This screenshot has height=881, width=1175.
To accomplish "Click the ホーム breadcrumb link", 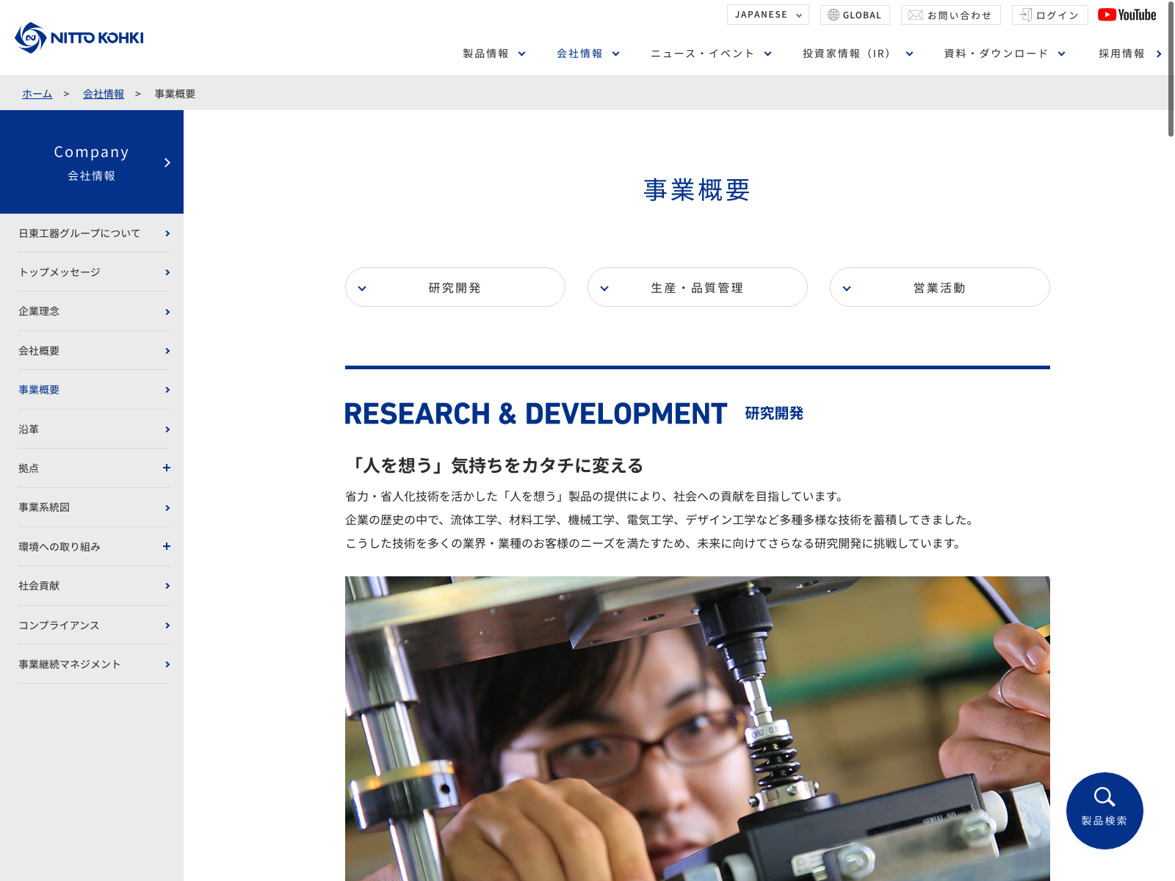I will click(x=37, y=94).
